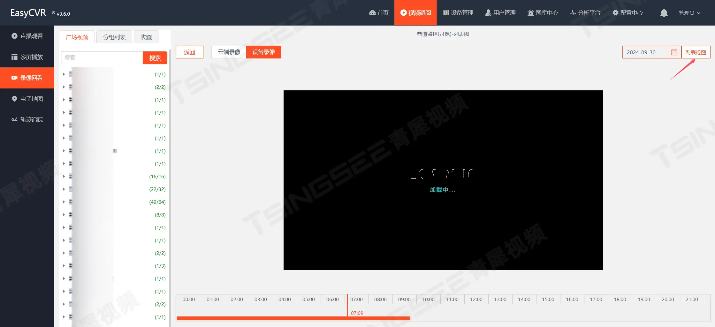This screenshot has height=327, width=715.
Task: Click the (22/32) device count text
Action: coord(157,189)
